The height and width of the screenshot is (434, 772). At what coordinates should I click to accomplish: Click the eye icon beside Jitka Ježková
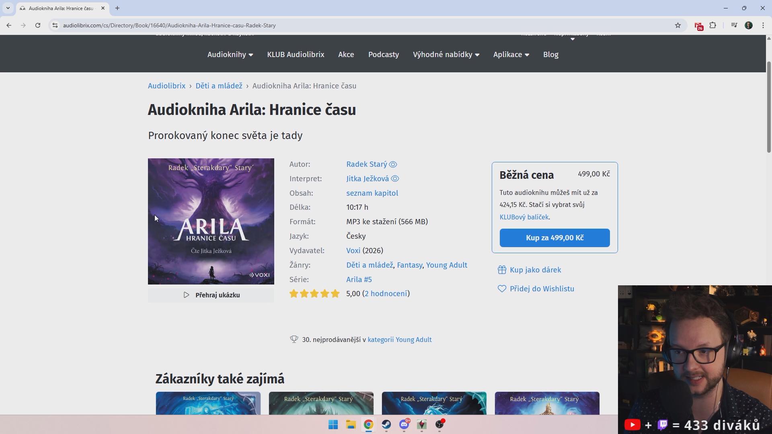(x=395, y=179)
